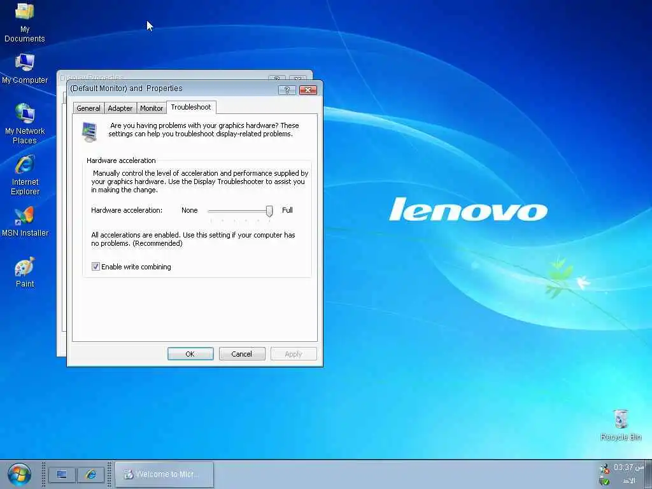Open the My Documents desktop icon
Viewport: 652px width, 489px height.
[25, 22]
